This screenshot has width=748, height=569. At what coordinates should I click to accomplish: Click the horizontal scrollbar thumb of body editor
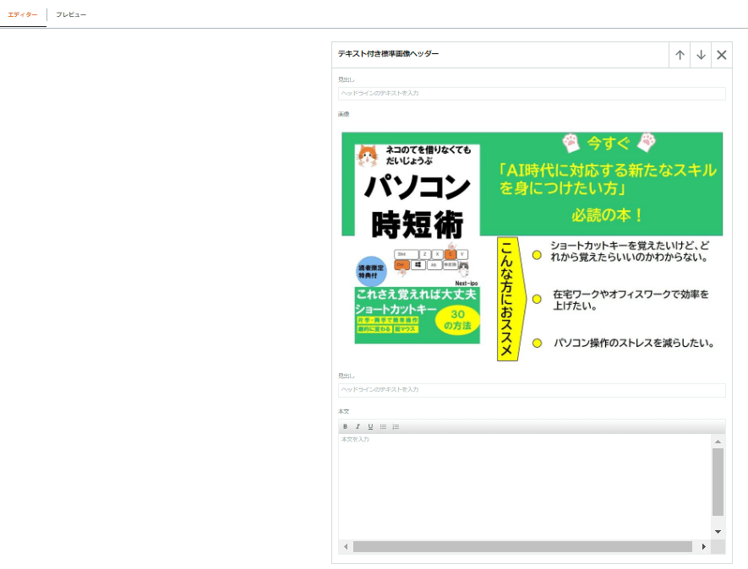coord(522,546)
